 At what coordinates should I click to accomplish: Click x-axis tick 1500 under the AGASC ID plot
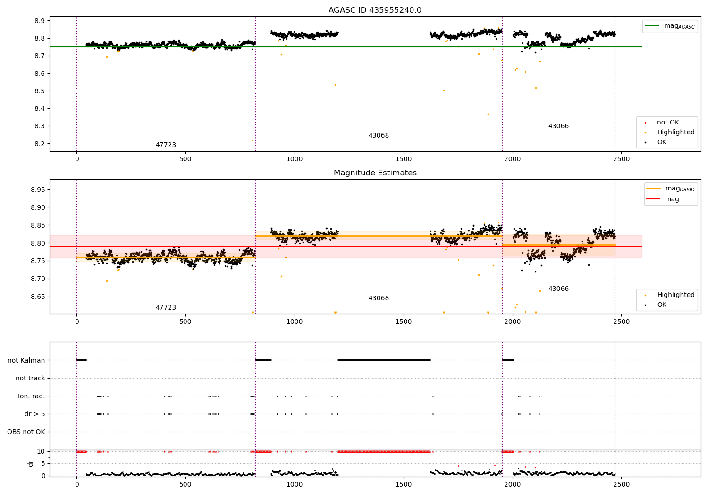[x=404, y=159]
